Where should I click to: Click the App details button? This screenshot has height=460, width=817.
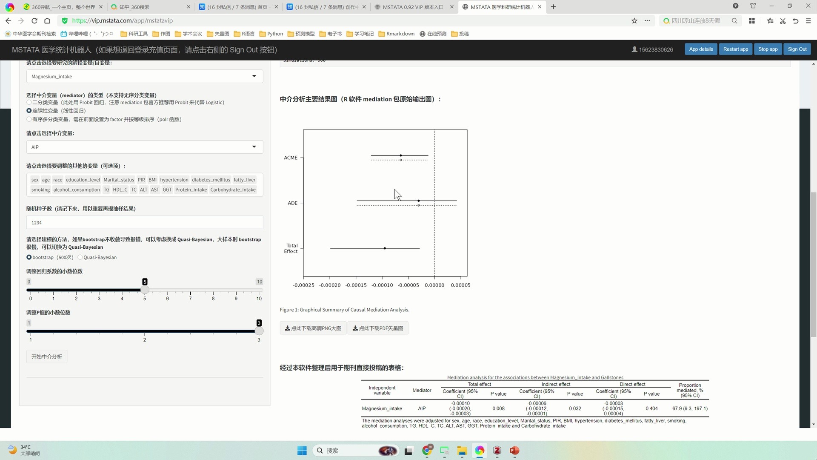[x=701, y=49]
